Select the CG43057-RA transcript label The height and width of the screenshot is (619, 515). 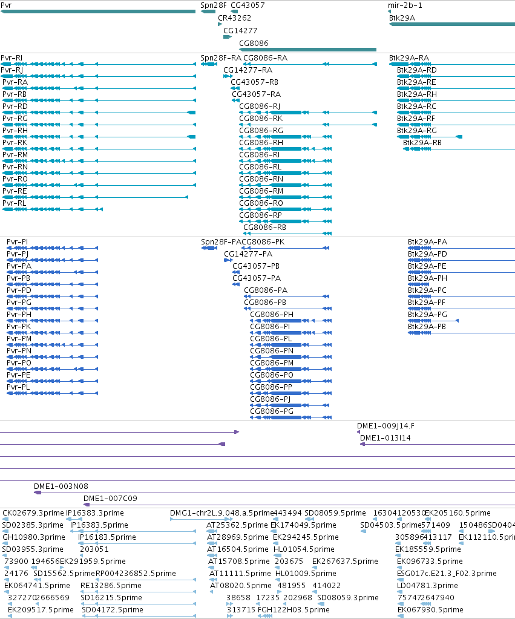click(257, 94)
